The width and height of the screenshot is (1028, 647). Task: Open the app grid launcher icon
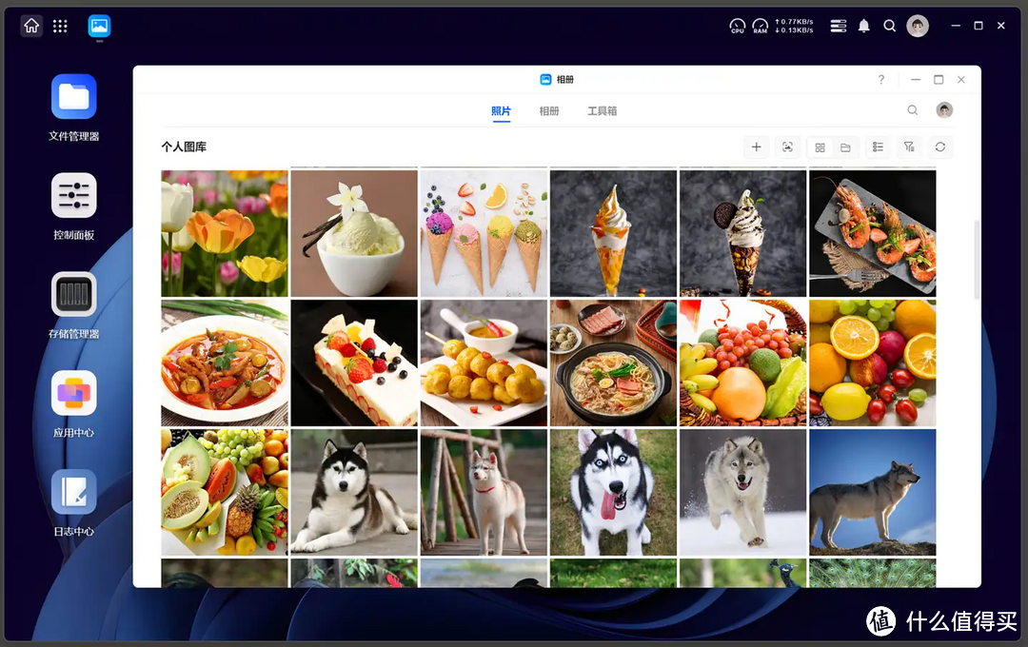pos(60,27)
